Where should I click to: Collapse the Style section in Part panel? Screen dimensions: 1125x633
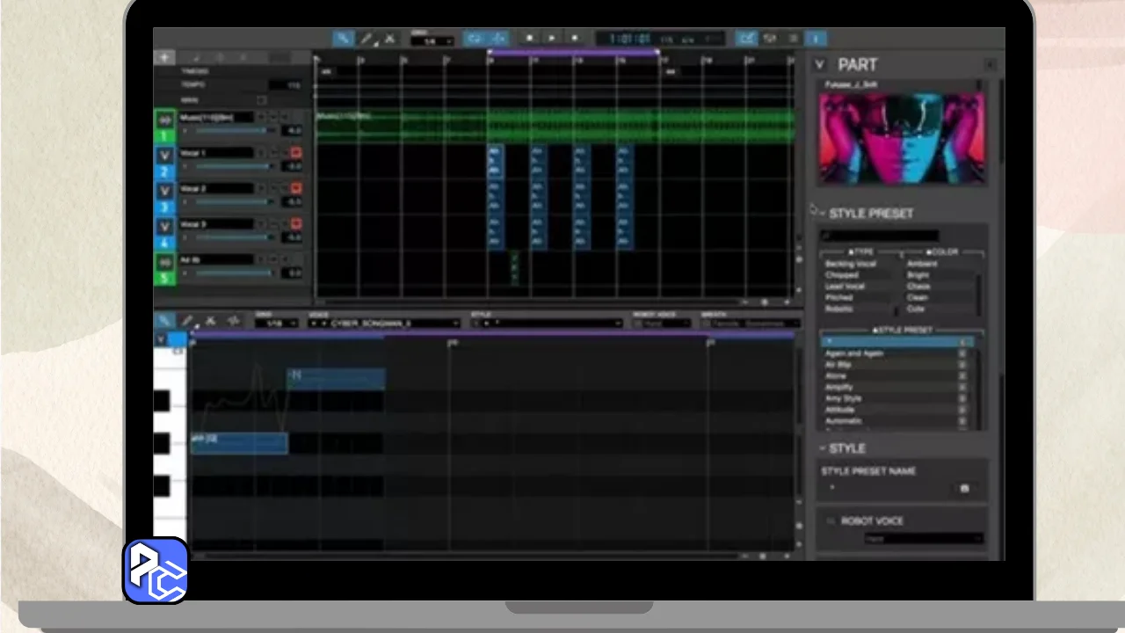pyautogui.click(x=821, y=448)
